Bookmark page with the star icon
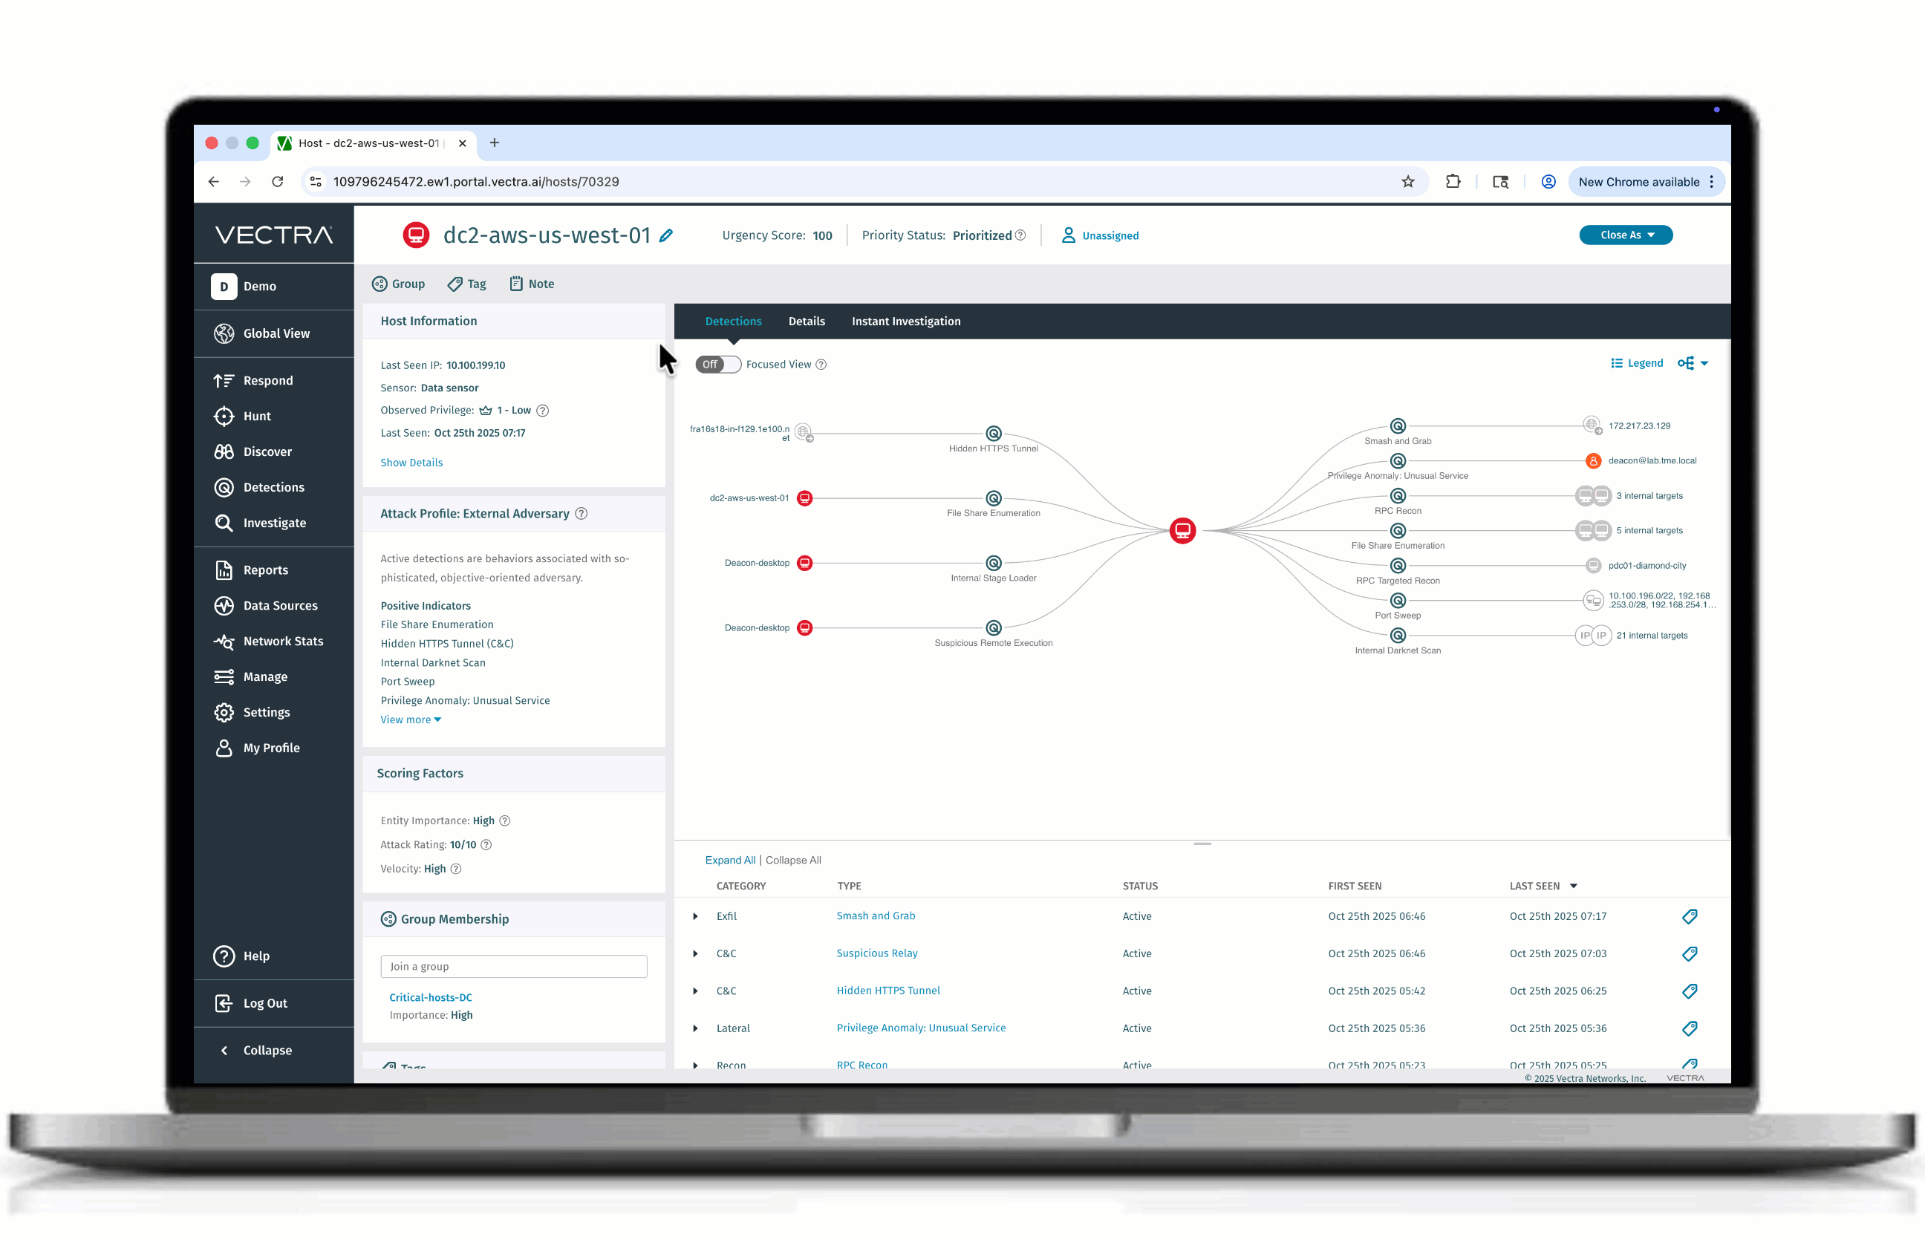This screenshot has width=1925, height=1243. click(x=1407, y=183)
